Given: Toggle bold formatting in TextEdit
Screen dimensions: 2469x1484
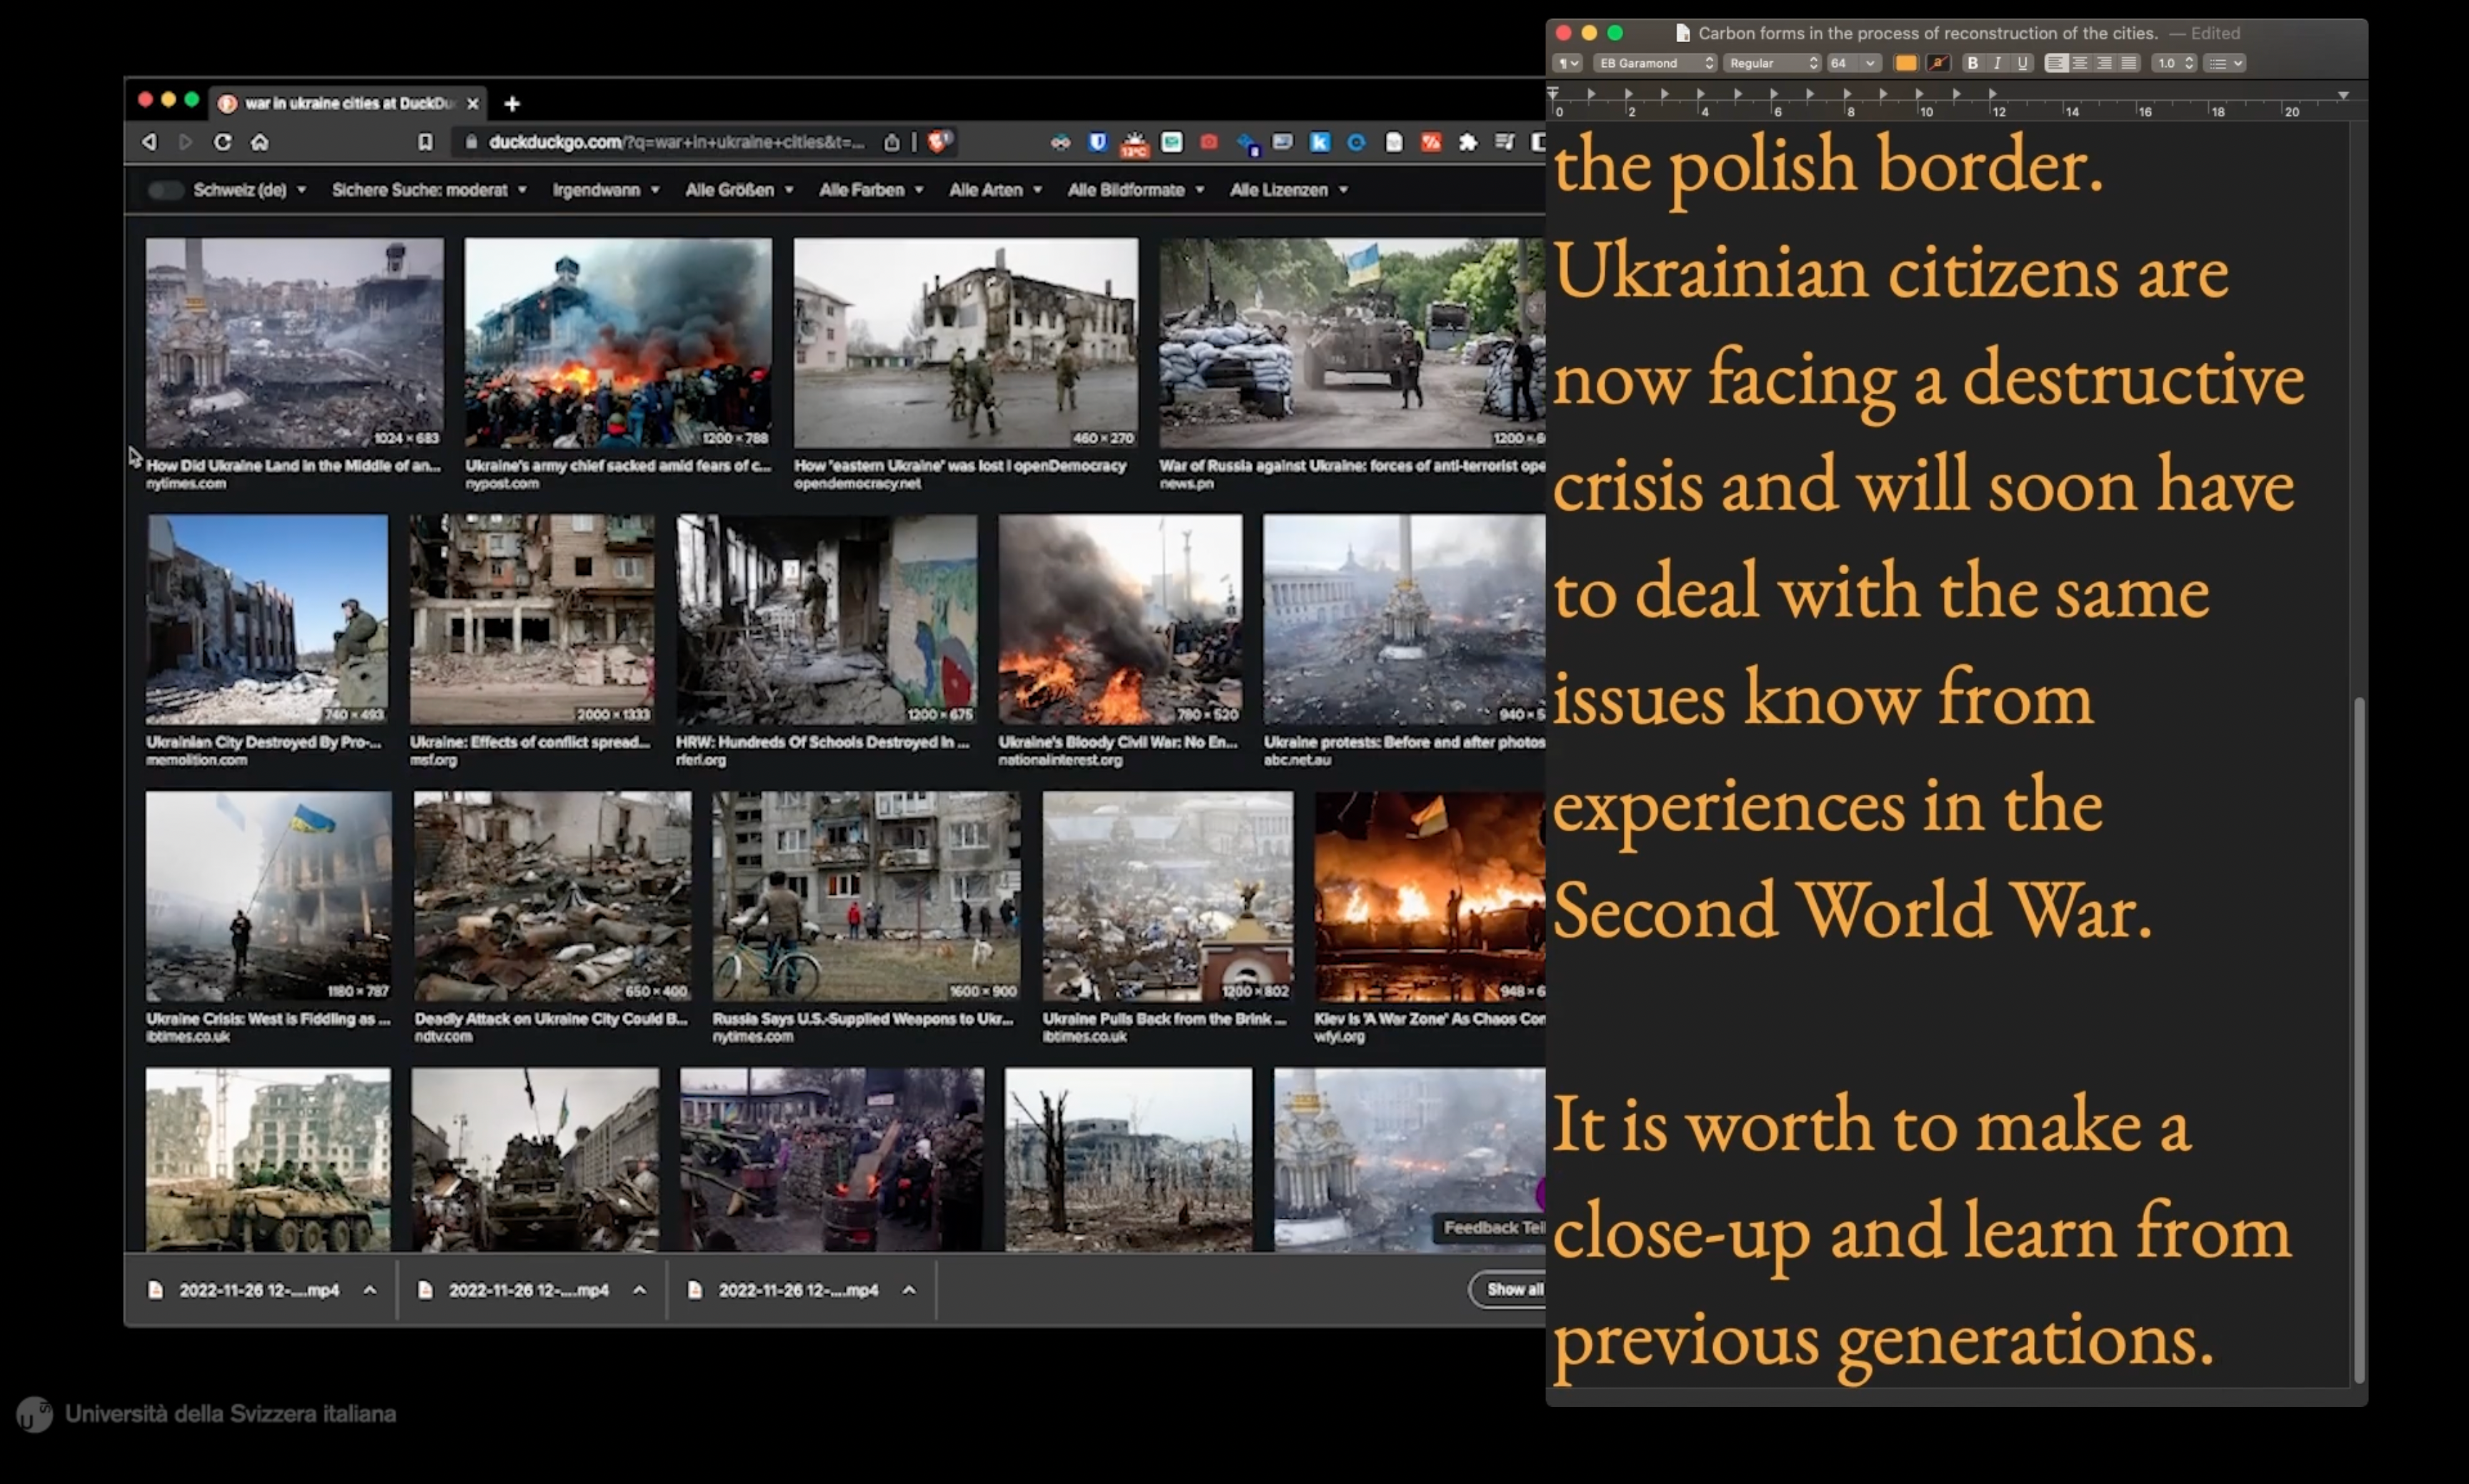Looking at the screenshot, I should pyautogui.click(x=1972, y=63).
